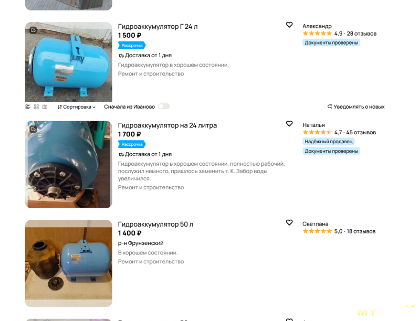
Task: Click Рассрочка badge on 1 700 ₽ listing
Action: [132, 144]
